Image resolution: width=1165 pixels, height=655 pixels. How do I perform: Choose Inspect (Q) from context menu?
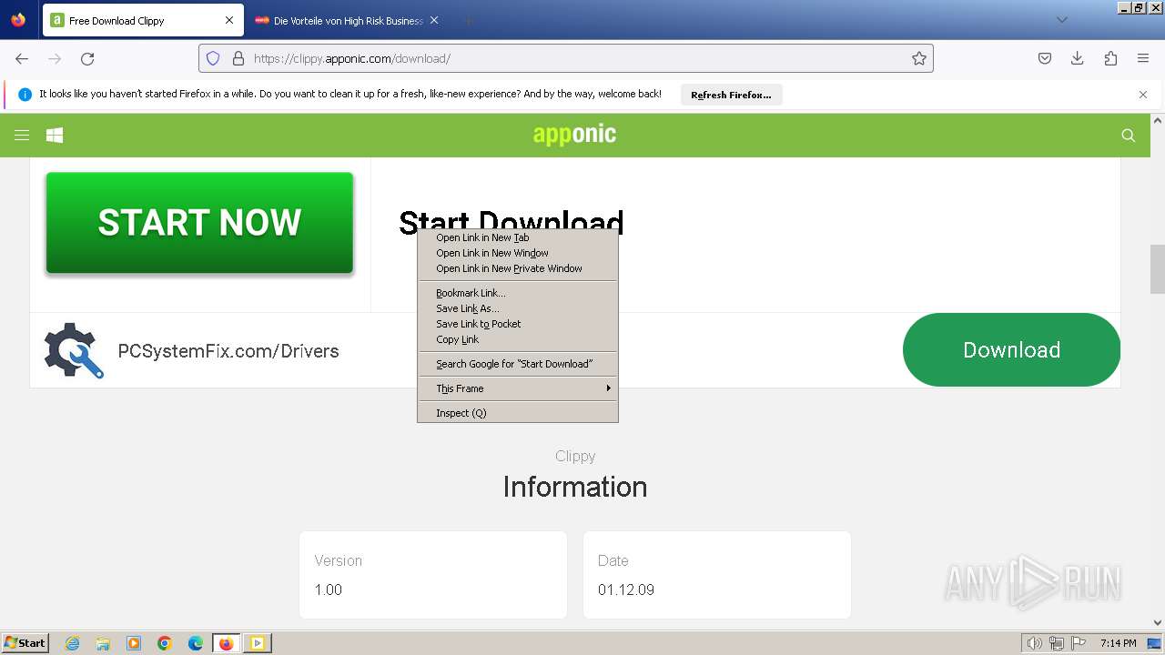tap(517, 413)
